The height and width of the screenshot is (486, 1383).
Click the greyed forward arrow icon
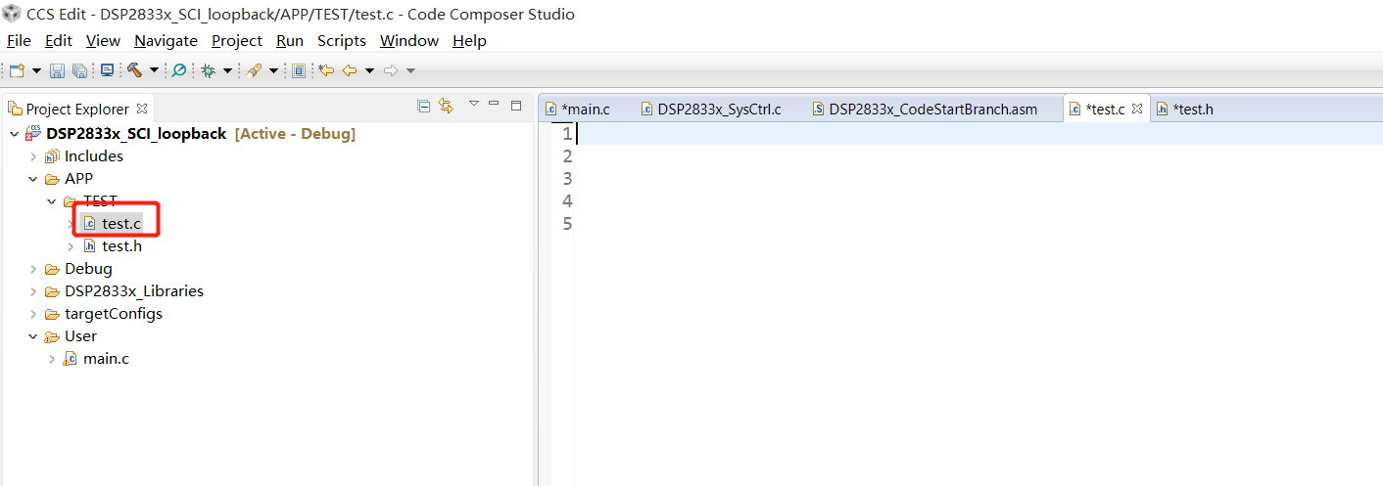click(x=391, y=70)
